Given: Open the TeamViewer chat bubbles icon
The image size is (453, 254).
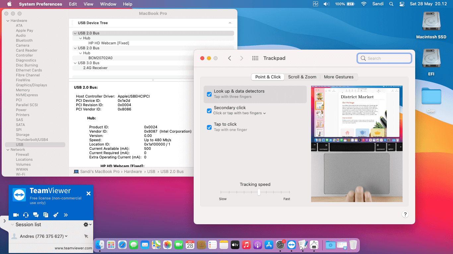Looking at the screenshot, I should pyautogui.click(x=36, y=215).
